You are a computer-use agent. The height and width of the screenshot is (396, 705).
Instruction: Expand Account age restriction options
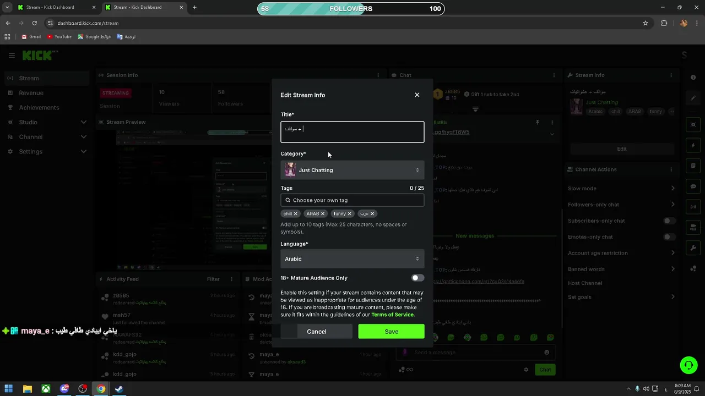tap(673, 253)
